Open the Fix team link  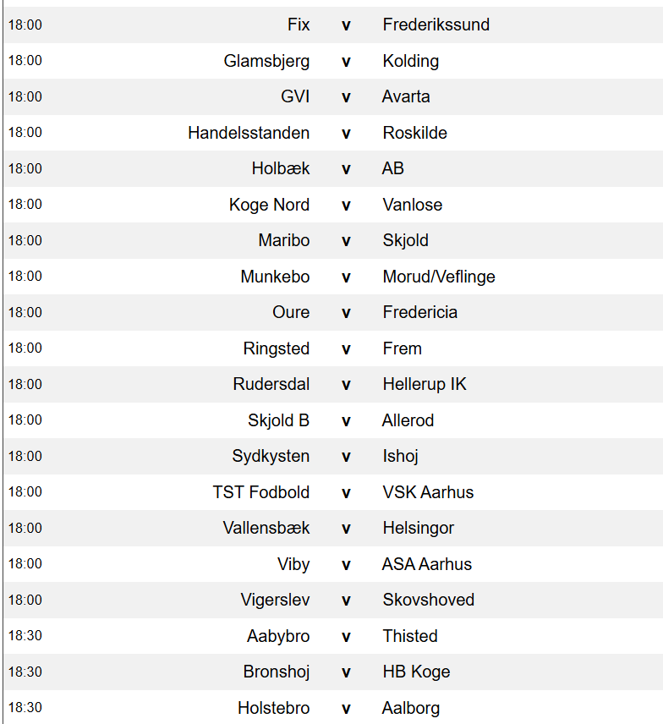299,25
